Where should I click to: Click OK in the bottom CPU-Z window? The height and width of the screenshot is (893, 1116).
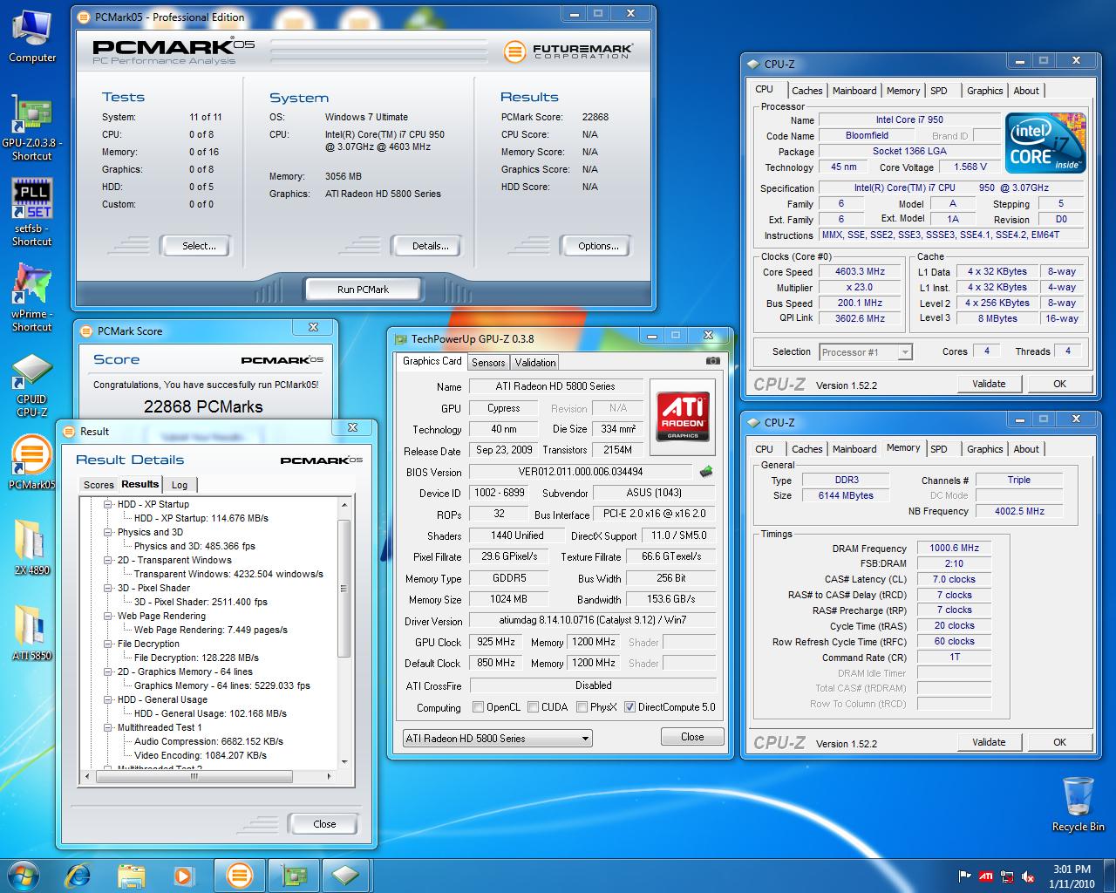[1059, 742]
